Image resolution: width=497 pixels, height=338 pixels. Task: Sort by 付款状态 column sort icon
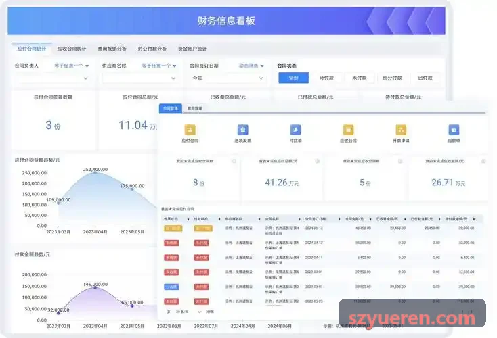[219, 219]
